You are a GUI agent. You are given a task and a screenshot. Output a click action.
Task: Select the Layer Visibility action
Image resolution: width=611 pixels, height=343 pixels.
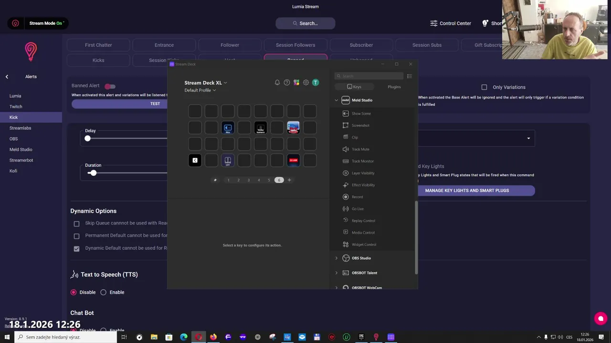click(x=363, y=173)
